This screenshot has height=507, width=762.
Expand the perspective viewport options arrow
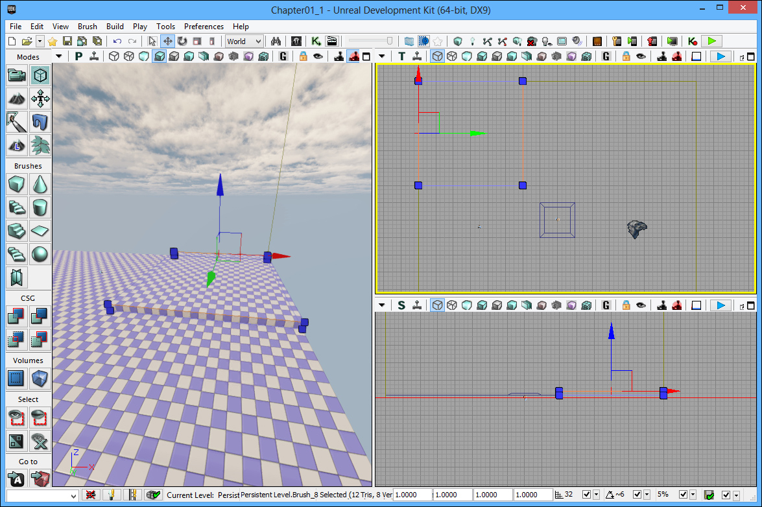click(x=59, y=56)
